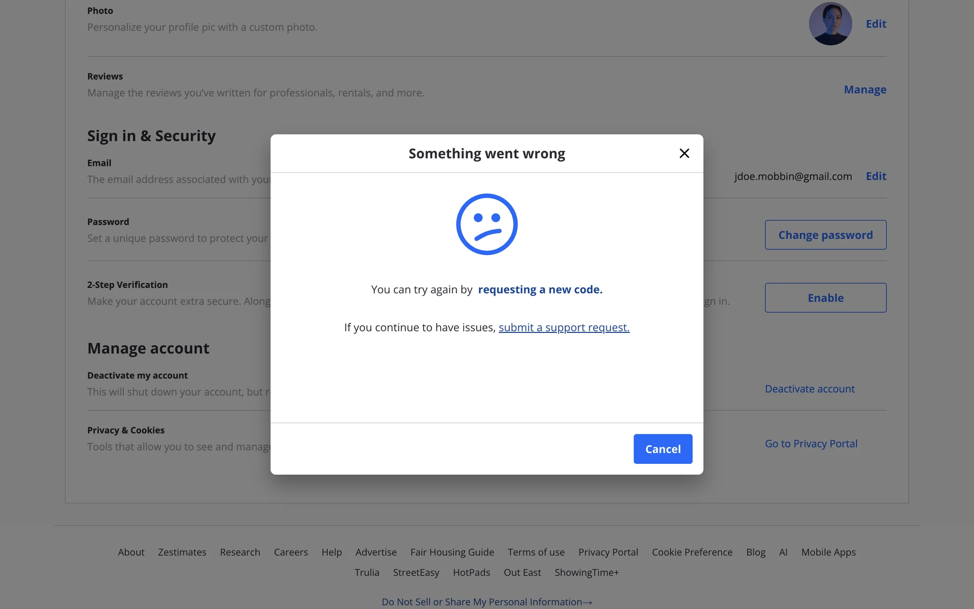Click Edit next to the profile photo
Image resolution: width=974 pixels, height=609 pixels.
(876, 24)
